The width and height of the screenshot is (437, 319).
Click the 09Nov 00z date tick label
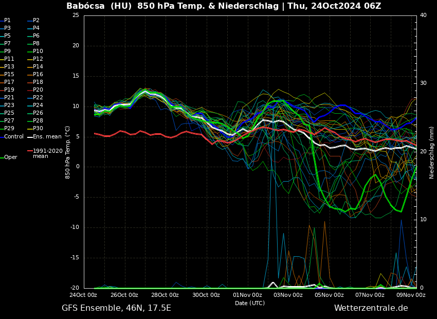(x=411, y=295)
